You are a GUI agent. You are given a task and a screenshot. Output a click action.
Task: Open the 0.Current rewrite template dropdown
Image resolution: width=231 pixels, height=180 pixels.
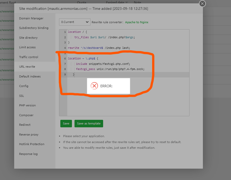tap(75, 22)
